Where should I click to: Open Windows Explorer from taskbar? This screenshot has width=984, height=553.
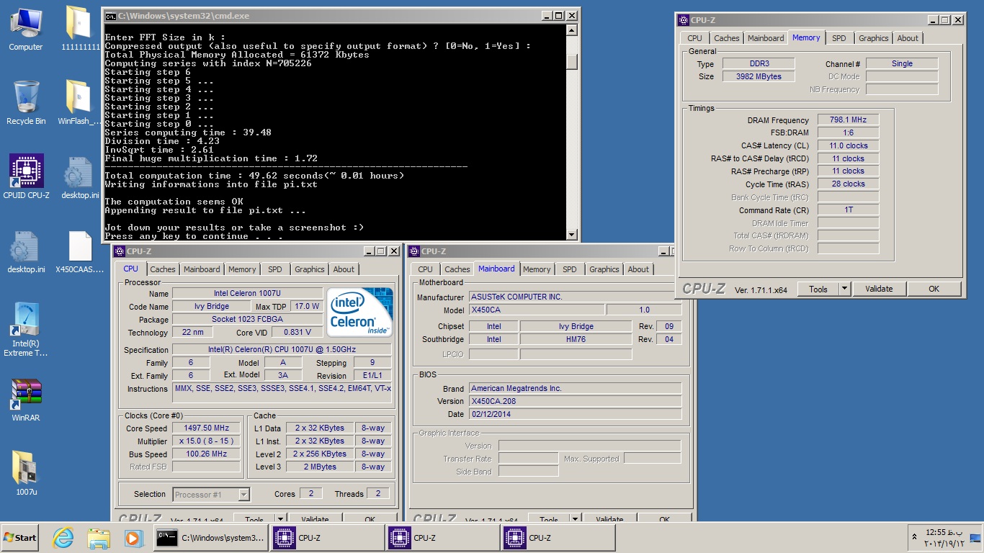point(98,538)
